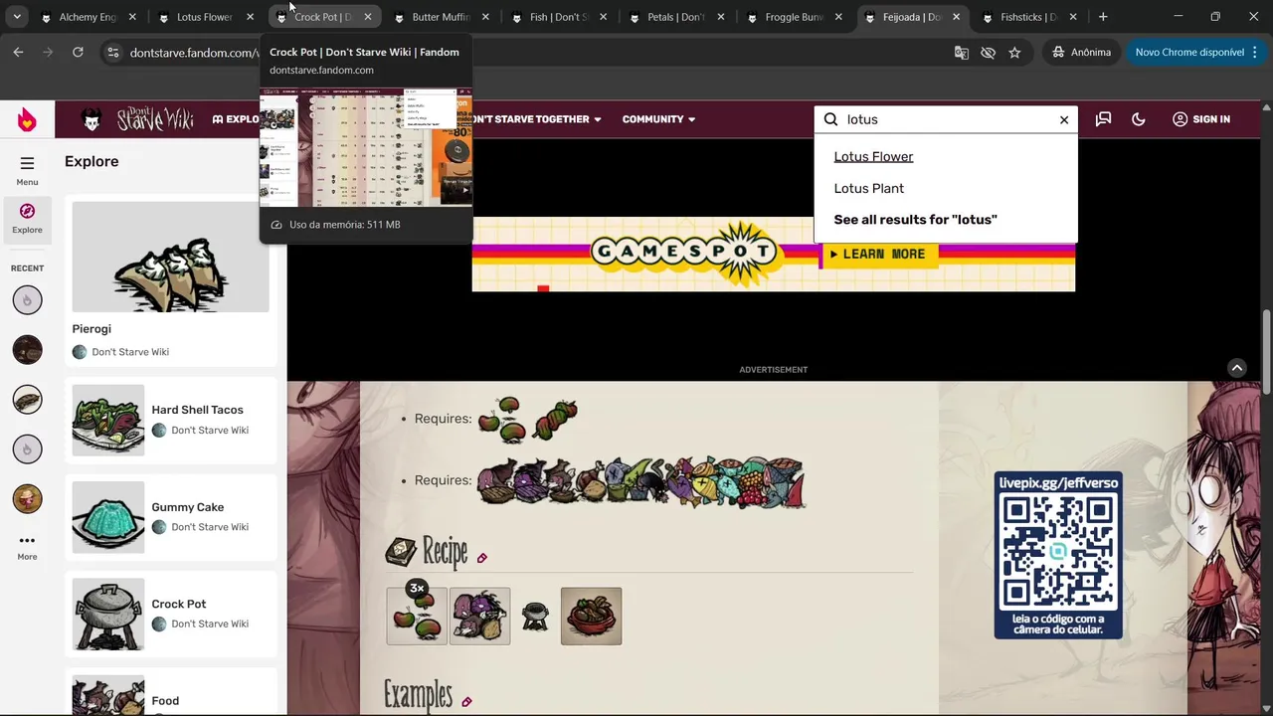Switch to the Lotus Flower tab

[x=204, y=17]
